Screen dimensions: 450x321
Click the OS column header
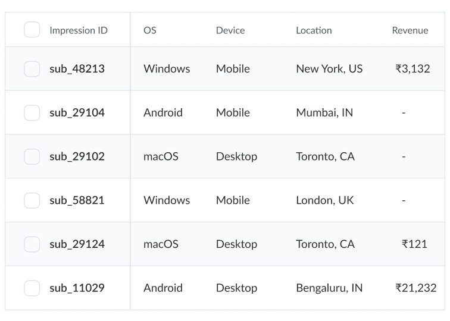pos(150,30)
